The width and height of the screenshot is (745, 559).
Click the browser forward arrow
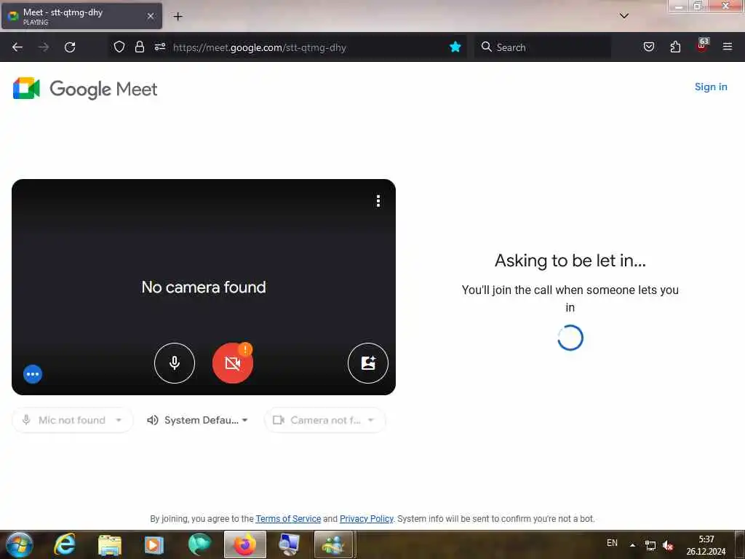pos(44,47)
